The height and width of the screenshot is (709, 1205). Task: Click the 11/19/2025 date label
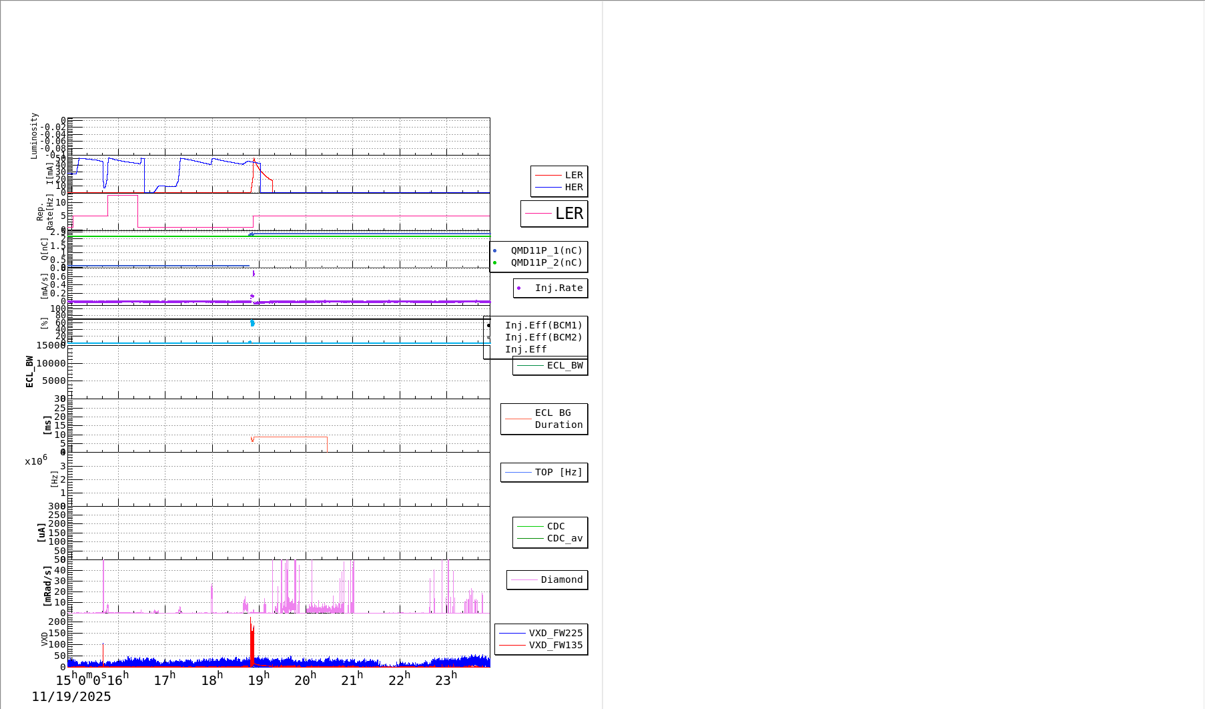(x=71, y=697)
